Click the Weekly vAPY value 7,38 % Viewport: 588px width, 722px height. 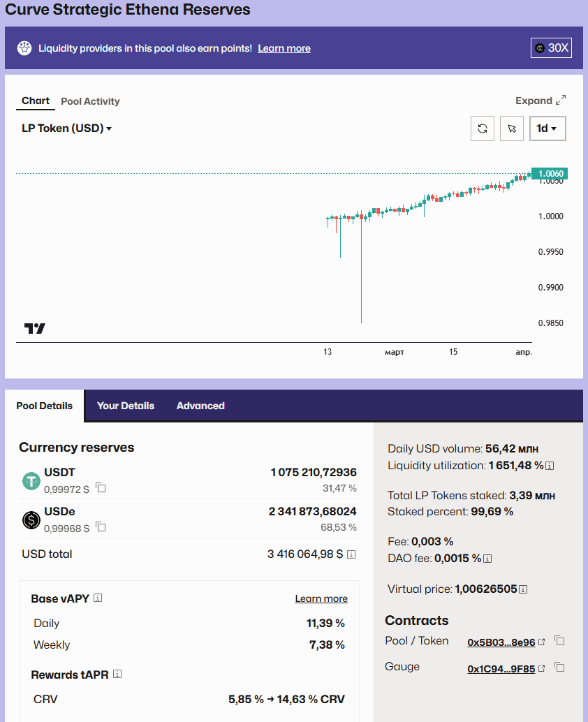(327, 644)
